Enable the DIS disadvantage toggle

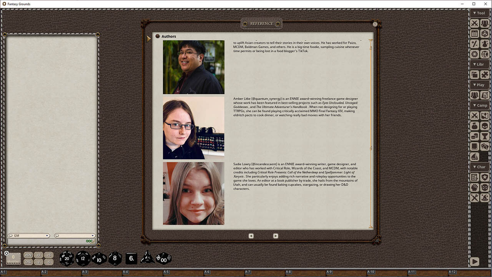(28, 261)
